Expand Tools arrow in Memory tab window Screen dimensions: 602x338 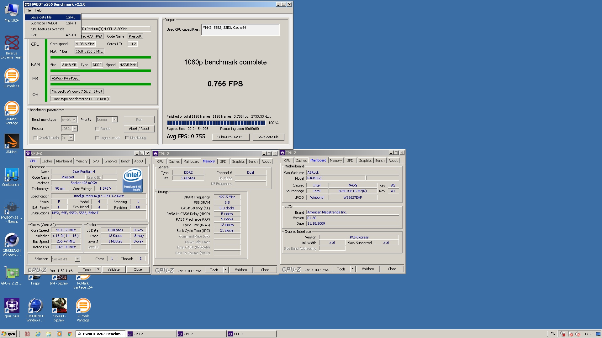[x=225, y=270]
